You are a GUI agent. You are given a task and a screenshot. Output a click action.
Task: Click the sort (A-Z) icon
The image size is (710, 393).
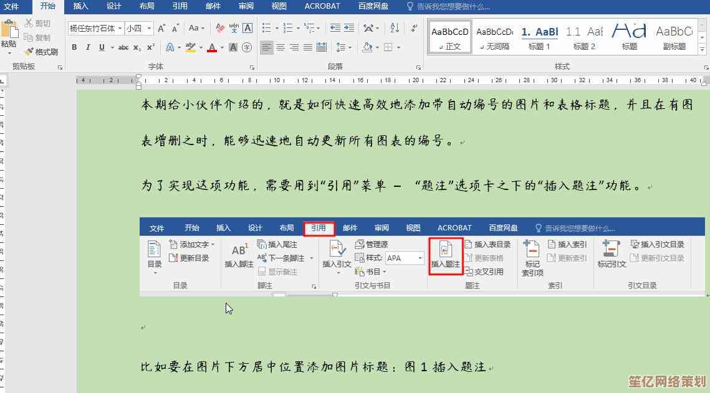click(395, 28)
